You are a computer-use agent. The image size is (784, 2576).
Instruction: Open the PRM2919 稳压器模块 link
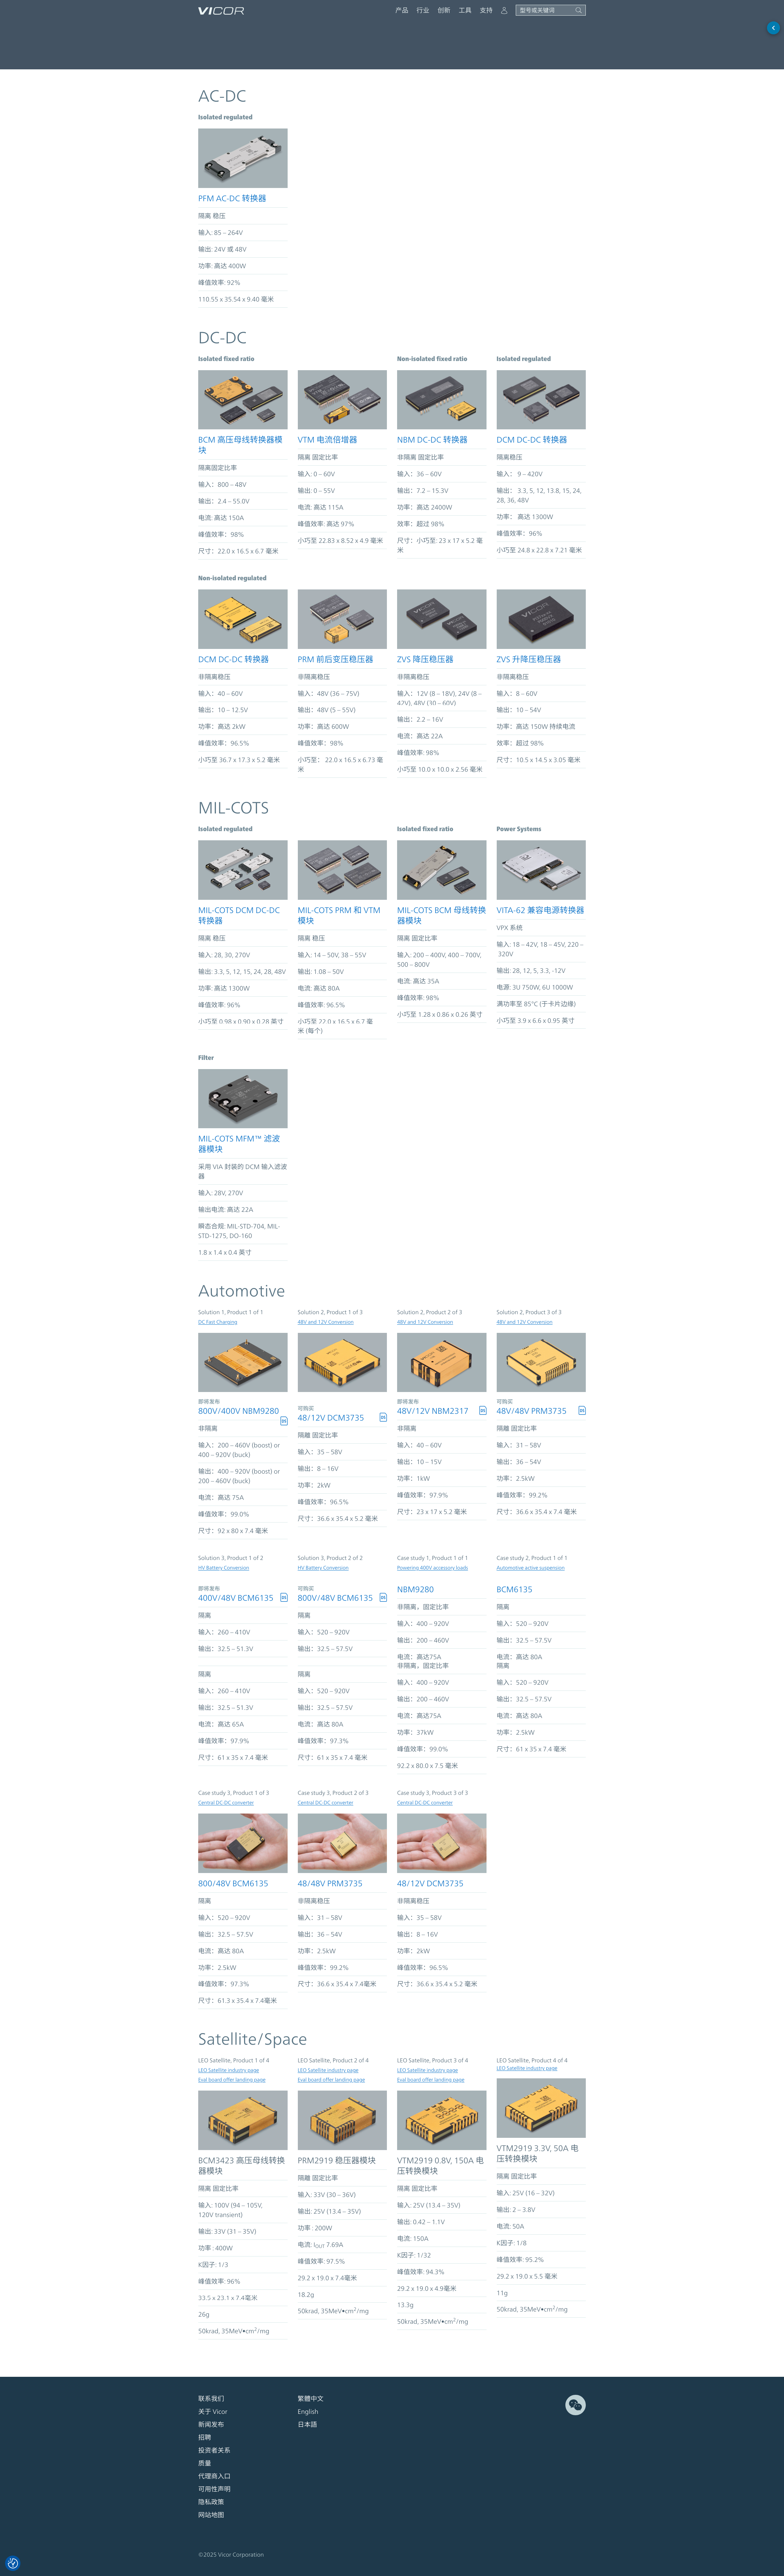point(336,2160)
